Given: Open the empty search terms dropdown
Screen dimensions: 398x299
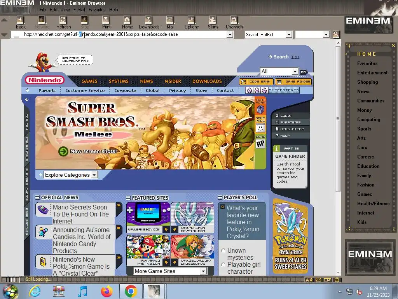Looking at the screenshot, I should point(326,34).
